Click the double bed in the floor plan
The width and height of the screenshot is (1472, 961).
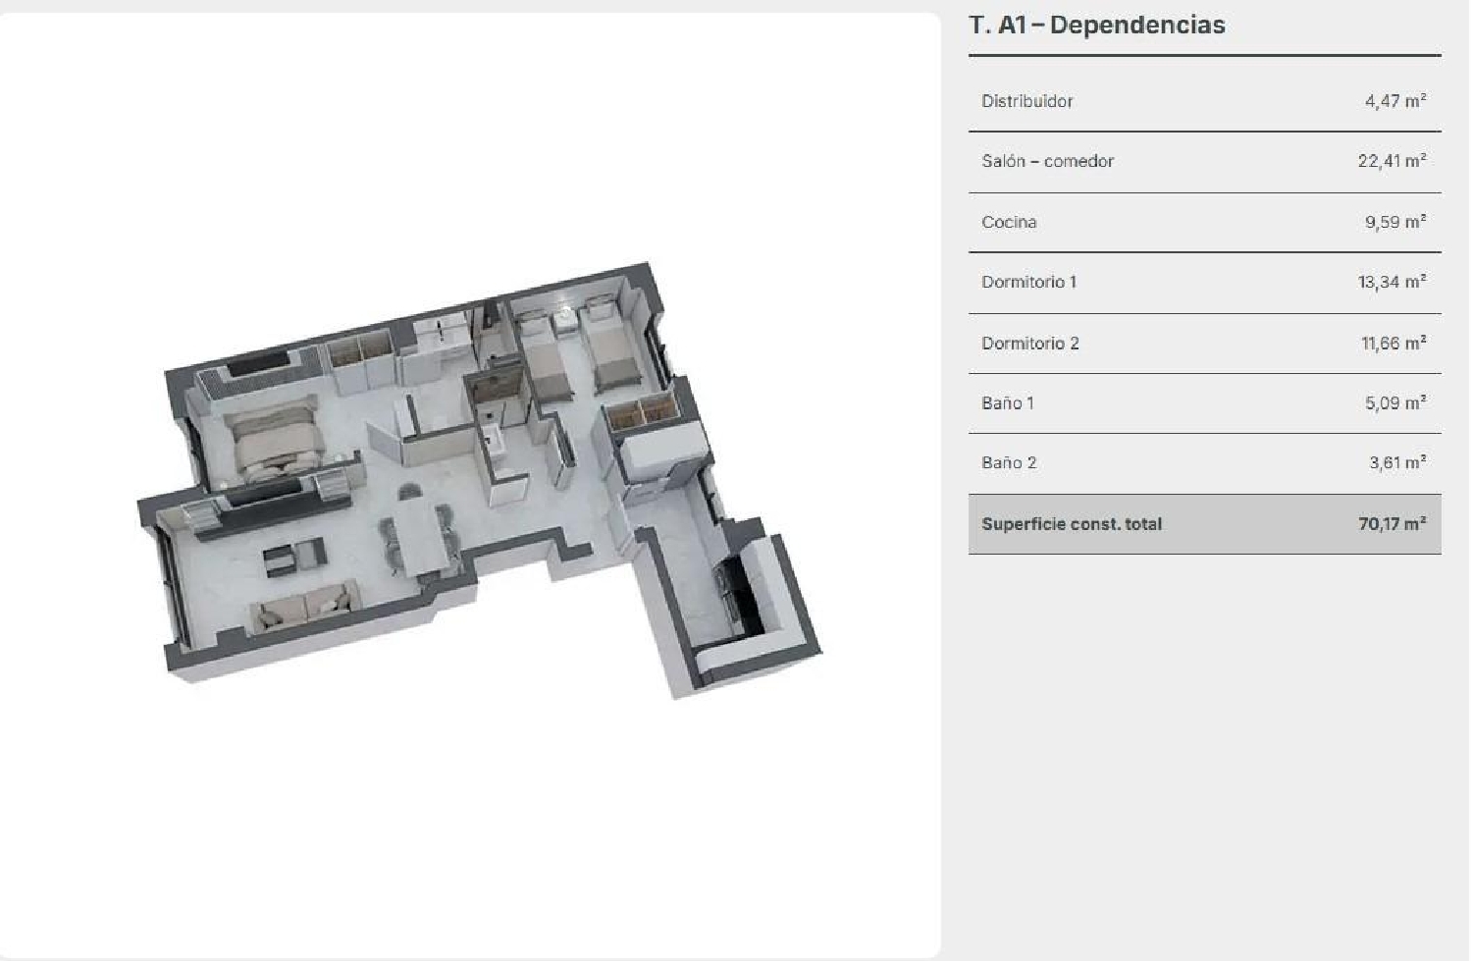coord(275,442)
